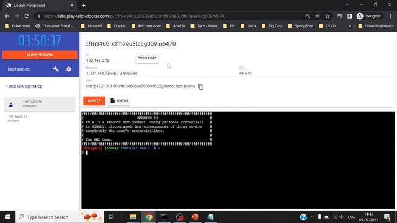Bookmark this page with the star icon
The image size is (397, 223).
coord(328,16)
